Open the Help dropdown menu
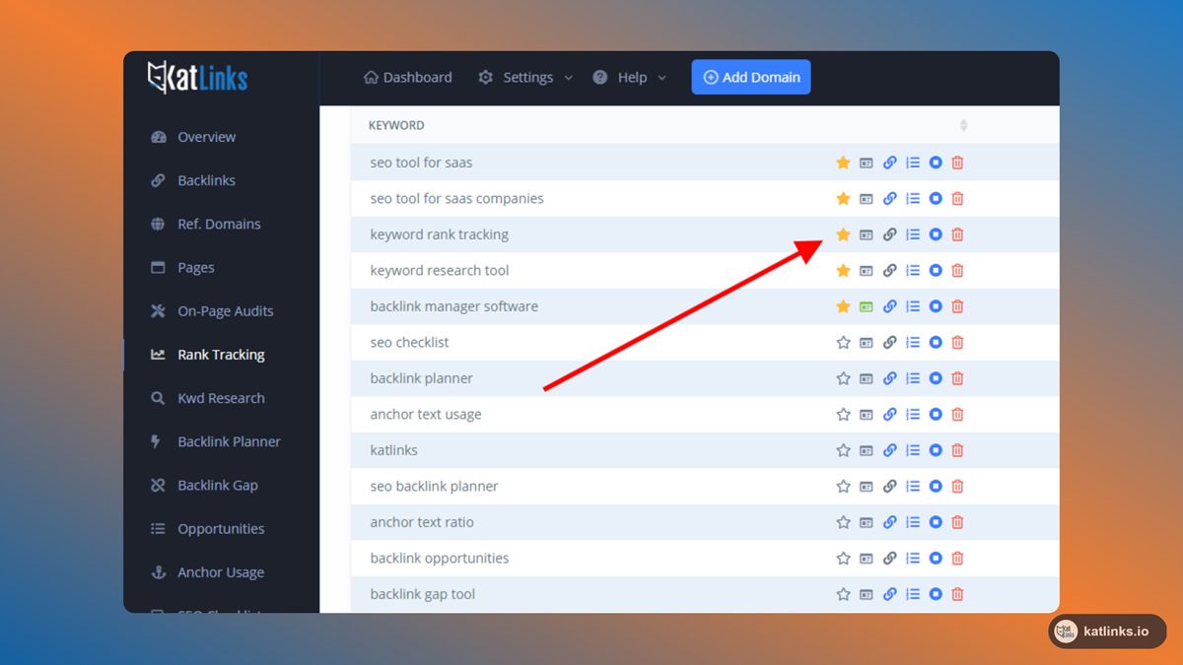The height and width of the screenshot is (665, 1183). click(629, 77)
